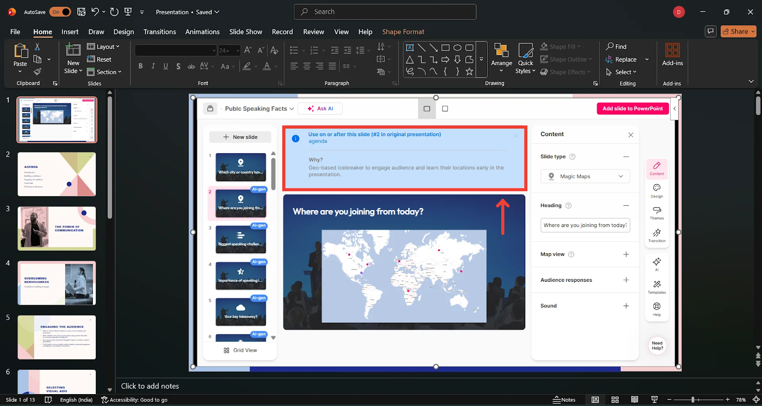The height and width of the screenshot is (406, 762).
Task: Open the Slide Show tab
Action: [245, 32]
